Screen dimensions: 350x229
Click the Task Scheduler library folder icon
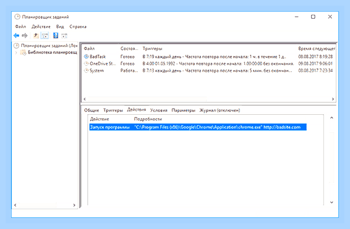23,53
